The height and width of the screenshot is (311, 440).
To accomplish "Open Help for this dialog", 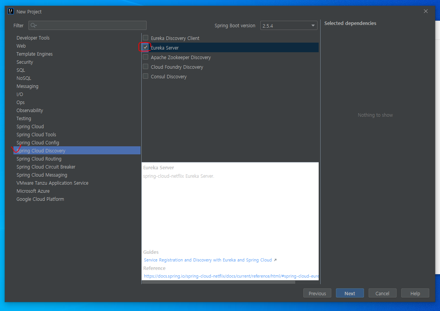I will click(415, 293).
